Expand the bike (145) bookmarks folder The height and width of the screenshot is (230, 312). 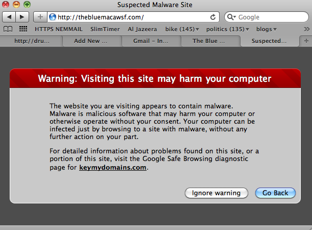pyautogui.click(x=182, y=29)
